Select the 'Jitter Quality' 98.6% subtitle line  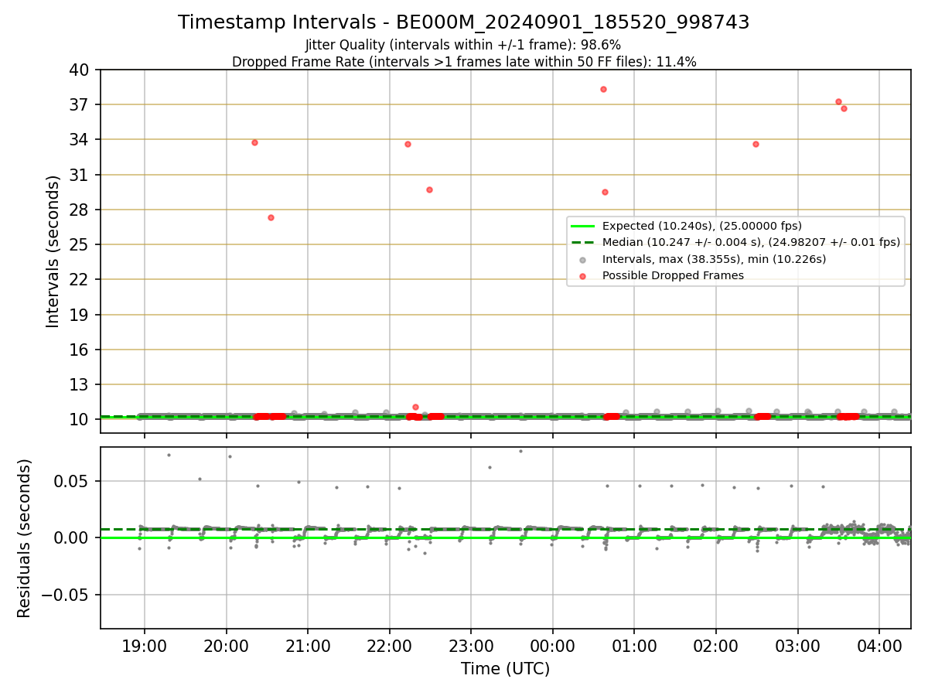[463, 45]
